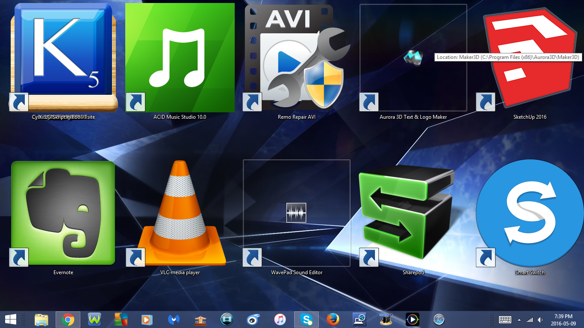This screenshot has width=584, height=328.
Task: Open the computer sharing taskbar icon
Action: pyautogui.click(x=360, y=319)
